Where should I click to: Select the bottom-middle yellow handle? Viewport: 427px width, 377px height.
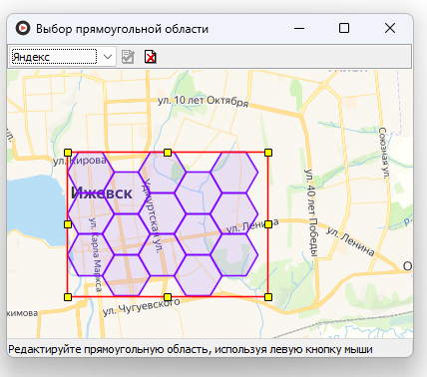[168, 297]
